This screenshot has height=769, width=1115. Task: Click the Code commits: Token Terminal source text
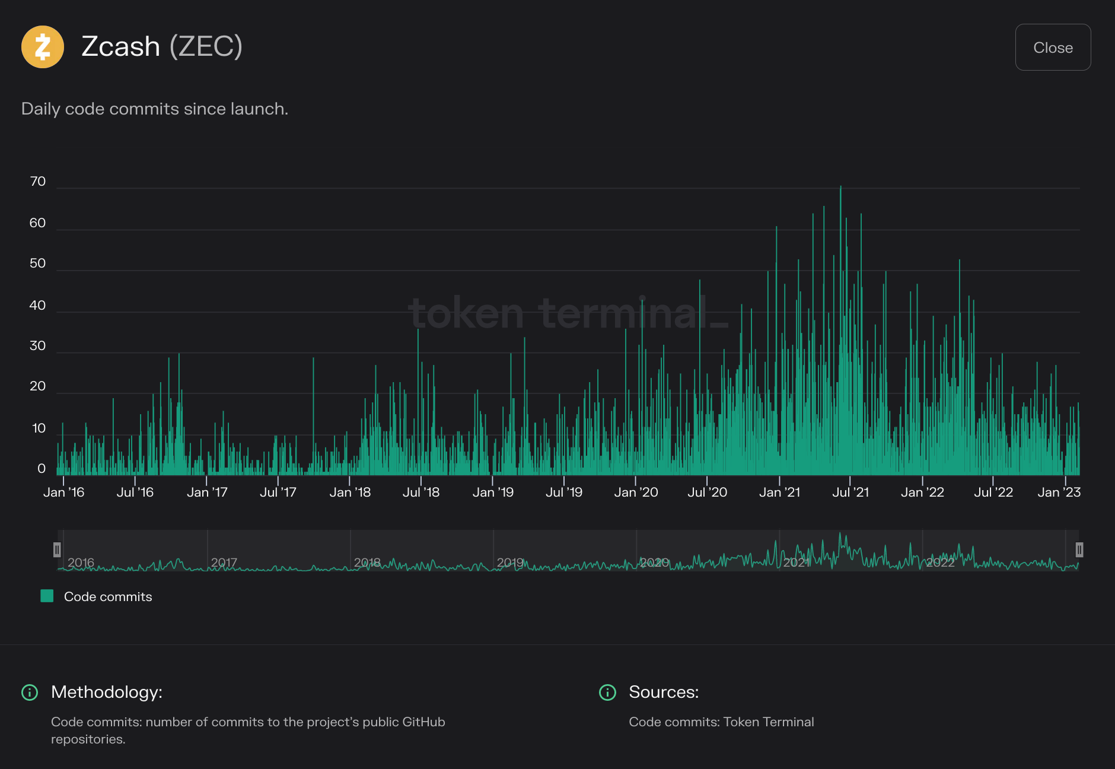[721, 722]
